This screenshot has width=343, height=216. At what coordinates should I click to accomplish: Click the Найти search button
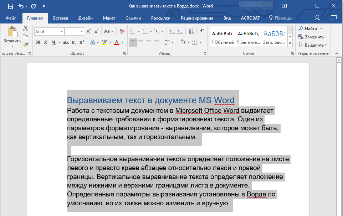pos(310,28)
